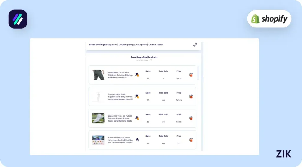The height and width of the screenshot is (167, 302).
Task: Open the Tomato Cage Plant Support title
Action: [x=120, y=97]
